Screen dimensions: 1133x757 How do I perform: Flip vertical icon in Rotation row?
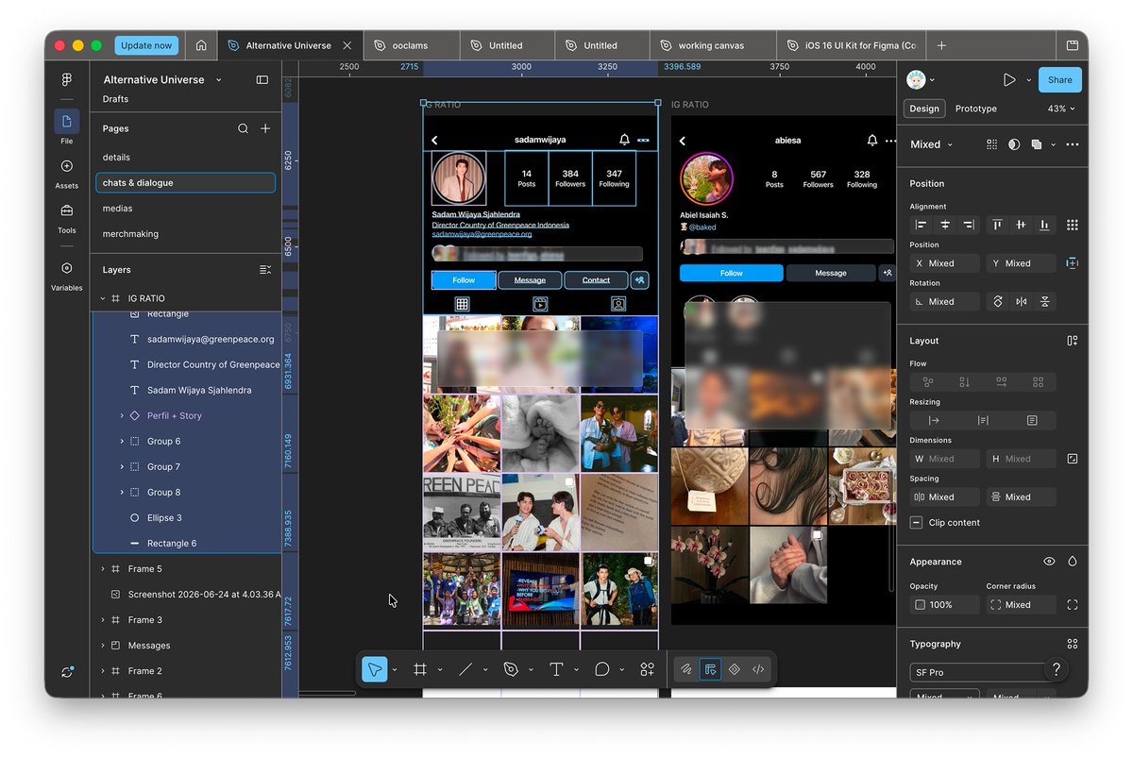click(1044, 302)
